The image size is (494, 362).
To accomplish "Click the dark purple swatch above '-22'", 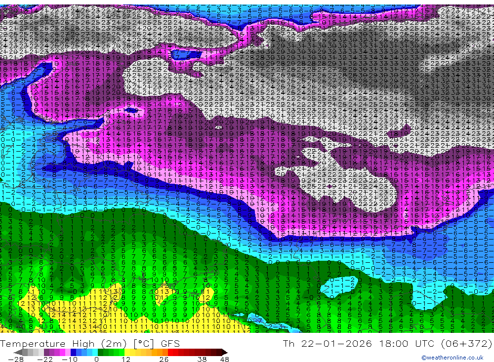I will click(x=46, y=352).
